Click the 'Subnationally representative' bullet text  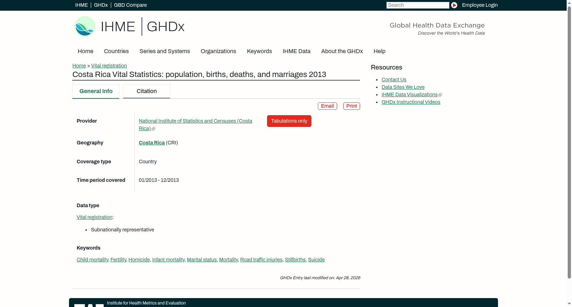pos(122,230)
